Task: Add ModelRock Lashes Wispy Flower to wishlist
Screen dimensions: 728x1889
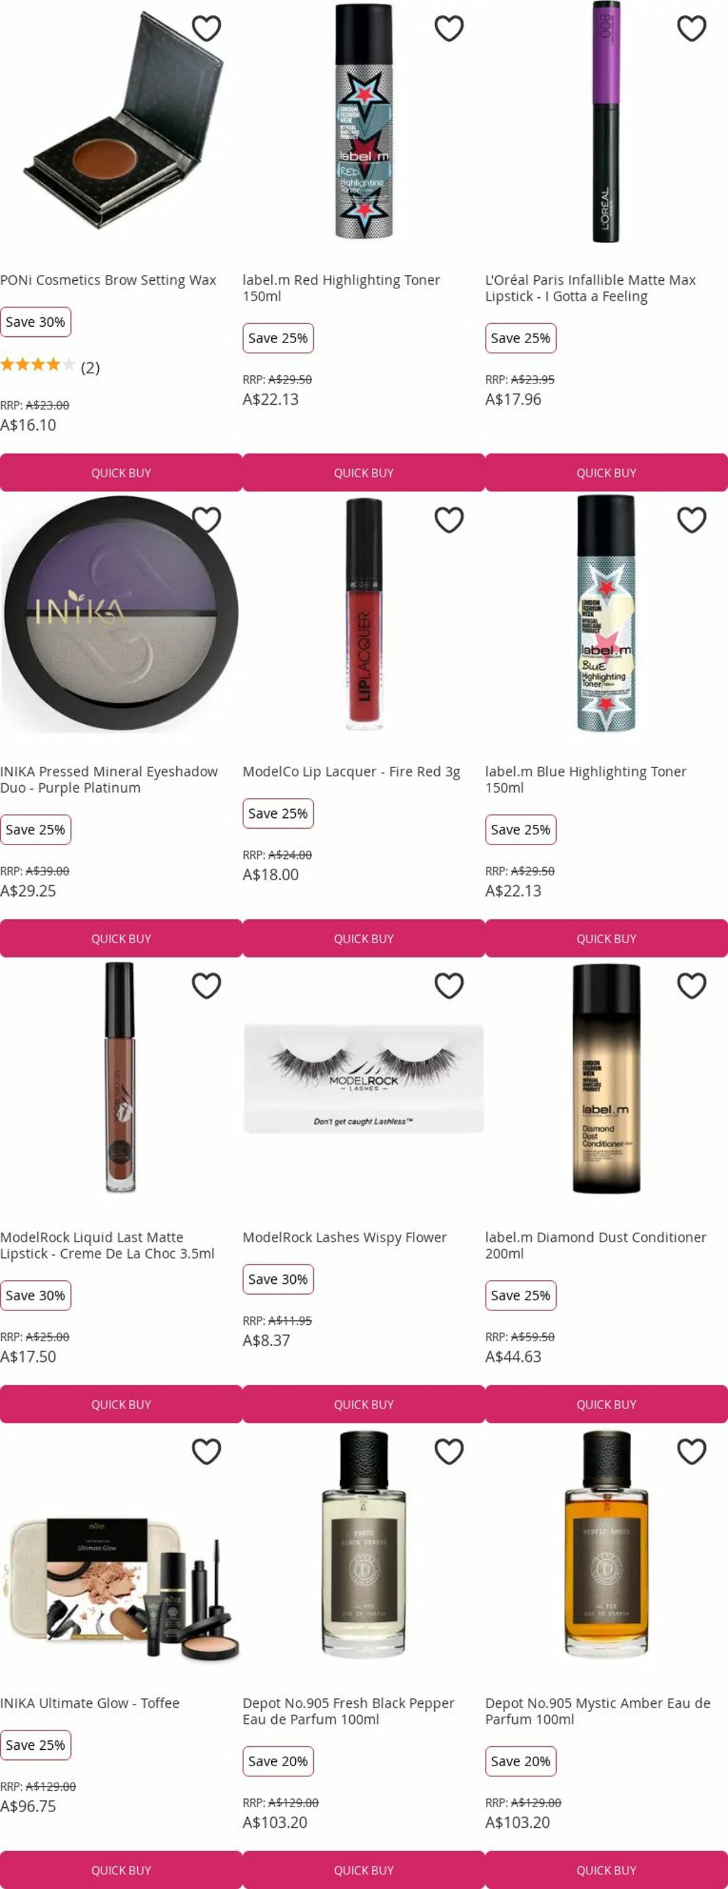Action: coord(449,985)
